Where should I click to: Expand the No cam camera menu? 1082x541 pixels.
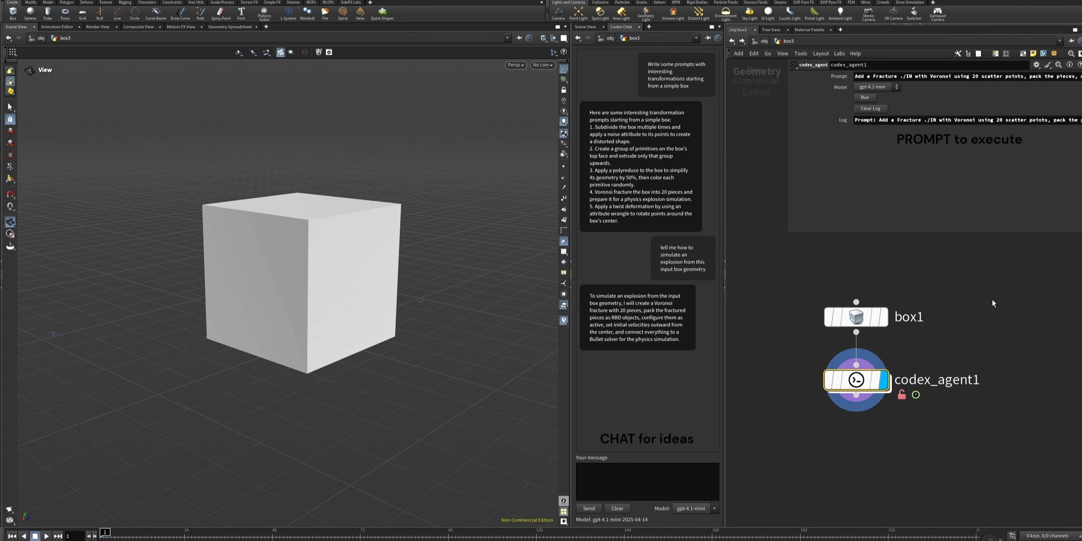[x=542, y=65]
